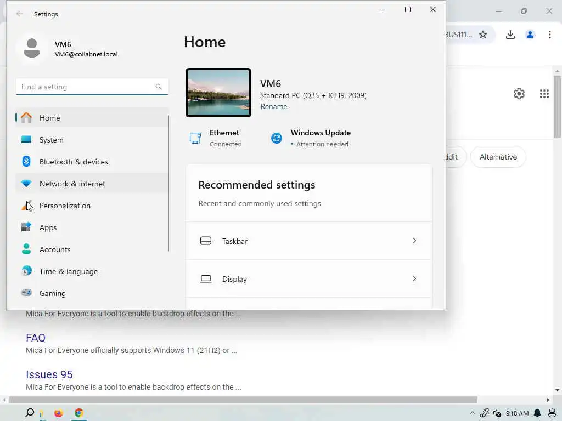Open the notifications bell in the taskbar
The image size is (562, 421).
pyautogui.click(x=537, y=413)
